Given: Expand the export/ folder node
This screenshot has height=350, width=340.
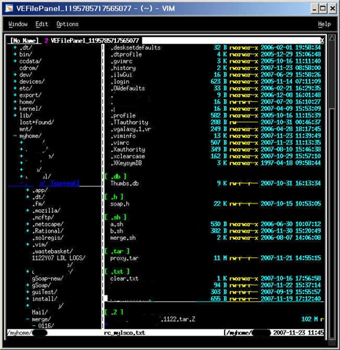Looking at the screenshot, I should tap(15, 96).
